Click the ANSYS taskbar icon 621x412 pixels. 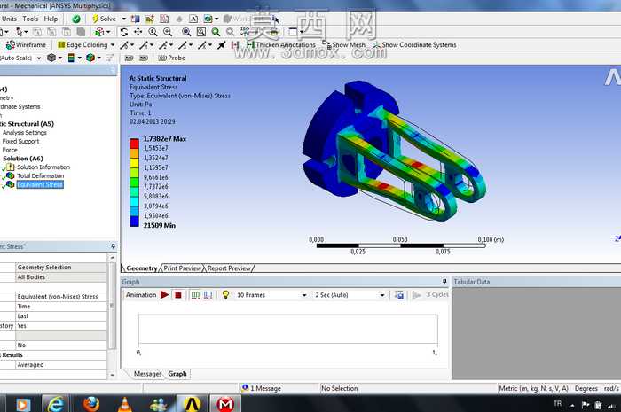pyautogui.click(x=193, y=404)
